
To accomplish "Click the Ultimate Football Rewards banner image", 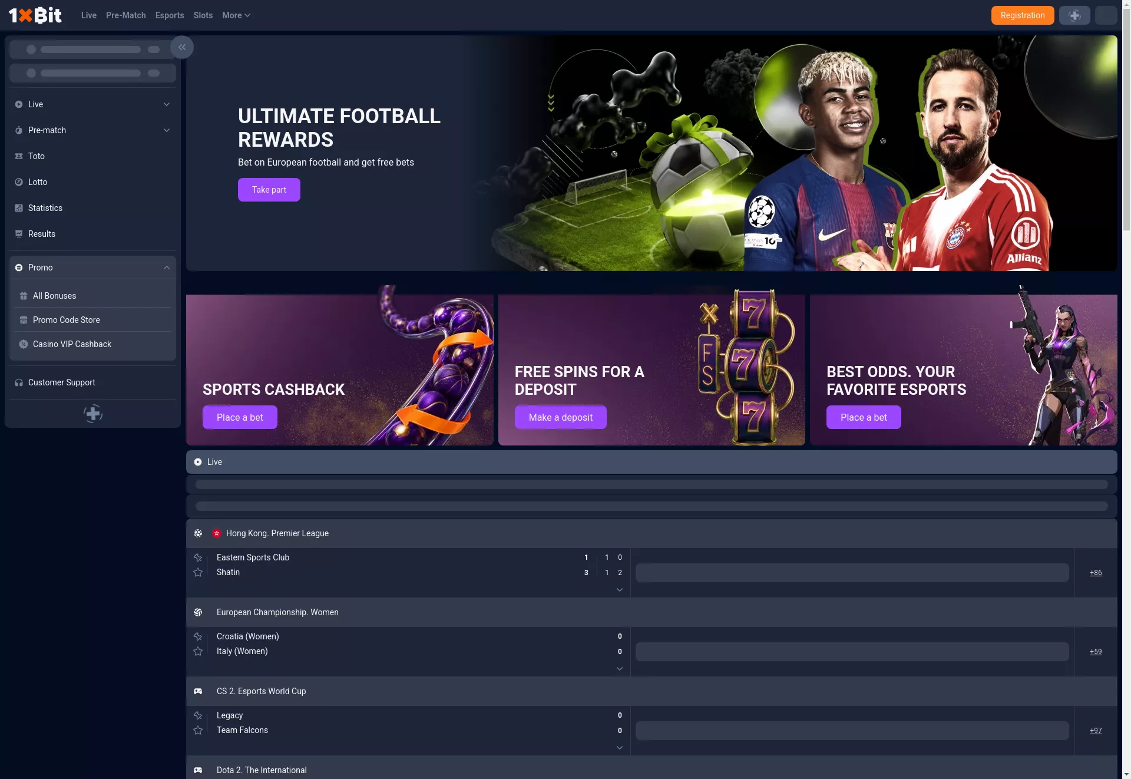I will click(x=652, y=153).
